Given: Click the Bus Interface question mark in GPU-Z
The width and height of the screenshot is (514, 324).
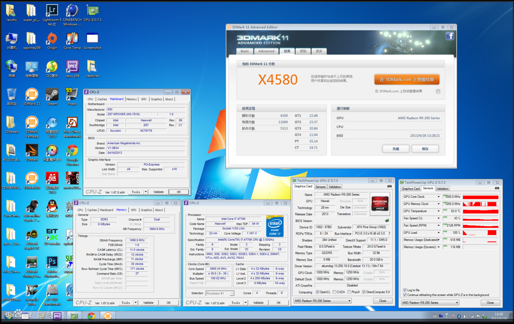Looking at the screenshot, I should (389, 234).
